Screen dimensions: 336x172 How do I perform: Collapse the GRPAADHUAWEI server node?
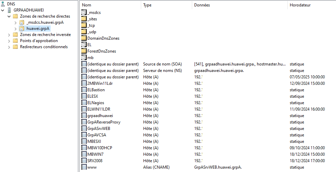(3, 10)
